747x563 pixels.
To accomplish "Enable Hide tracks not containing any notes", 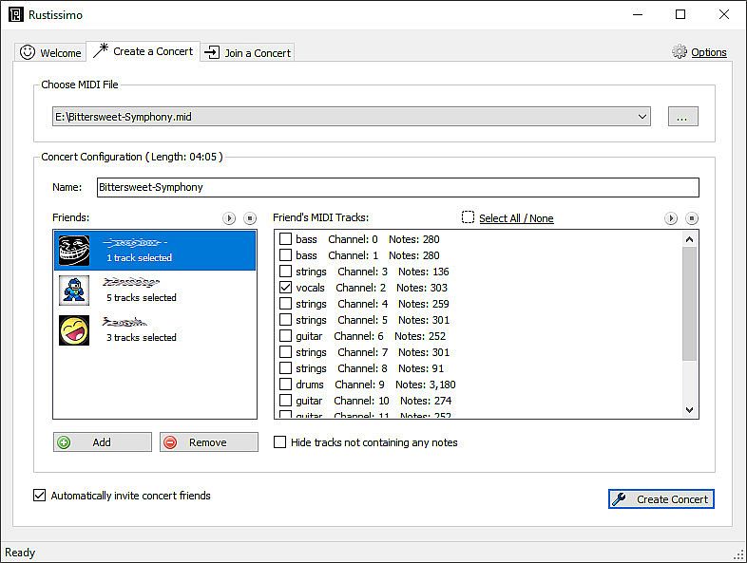I will (280, 442).
